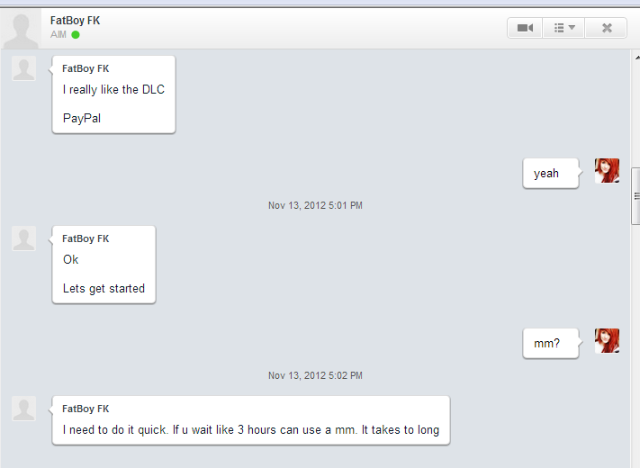Start a video call with FatBoy FK
The height and width of the screenshot is (468, 640).
pyautogui.click(x=525, y=28)
